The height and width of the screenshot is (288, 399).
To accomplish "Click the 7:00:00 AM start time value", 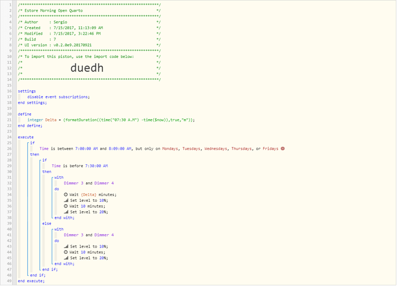I will point(85,149).
